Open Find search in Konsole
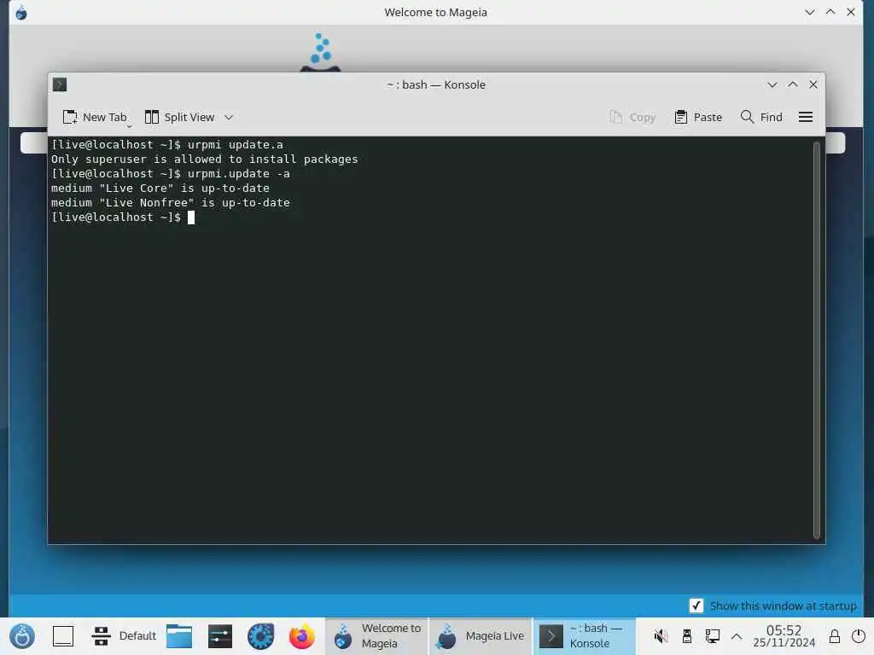 761,117
